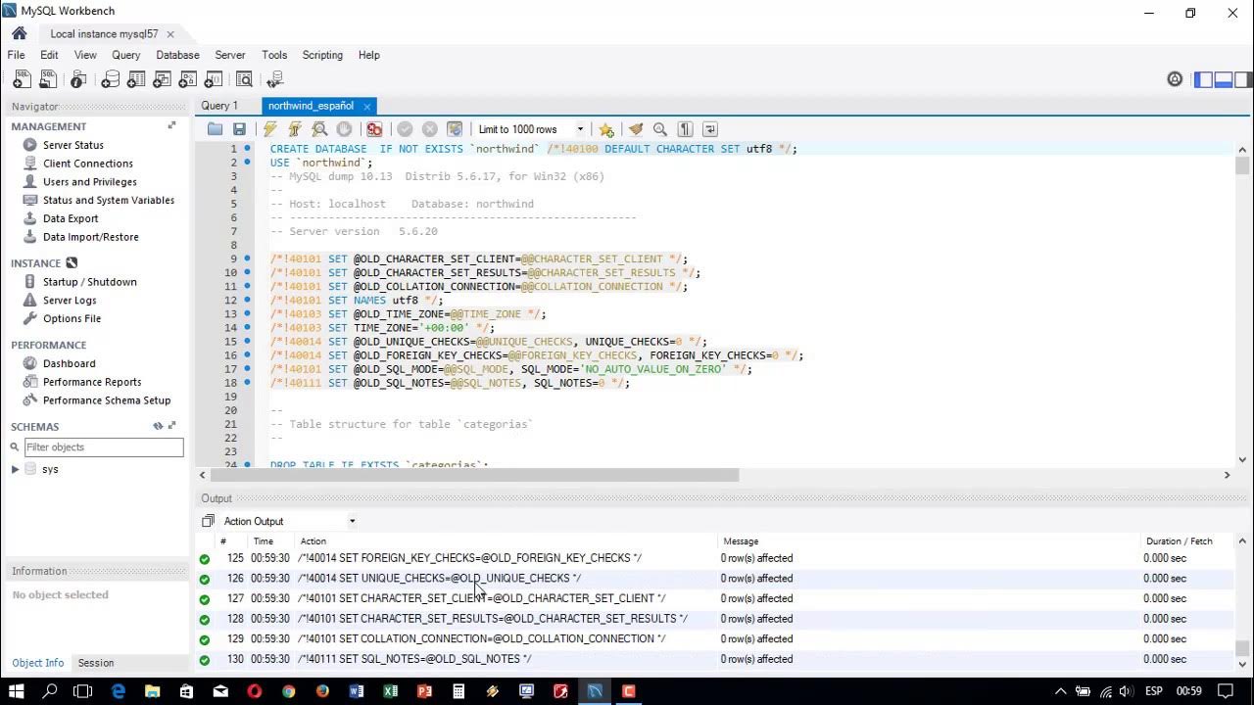Click Reconnect to DBMS icon

[x=275, y=79]
